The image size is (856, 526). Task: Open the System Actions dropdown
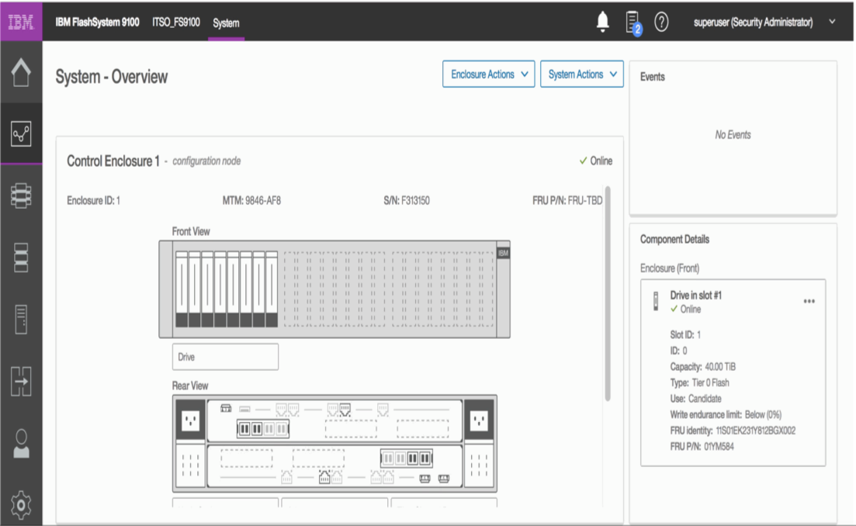click(582, 74)
